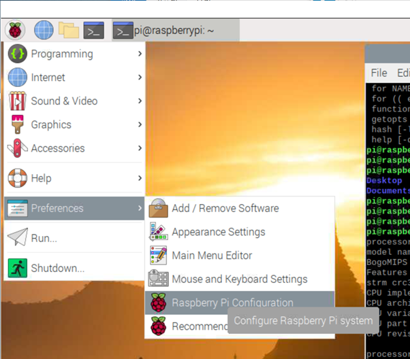Open the Raspberry Pi main menu button
This screenshot has height=359, width=410.
pyautogui.click(x=15, y=31)
